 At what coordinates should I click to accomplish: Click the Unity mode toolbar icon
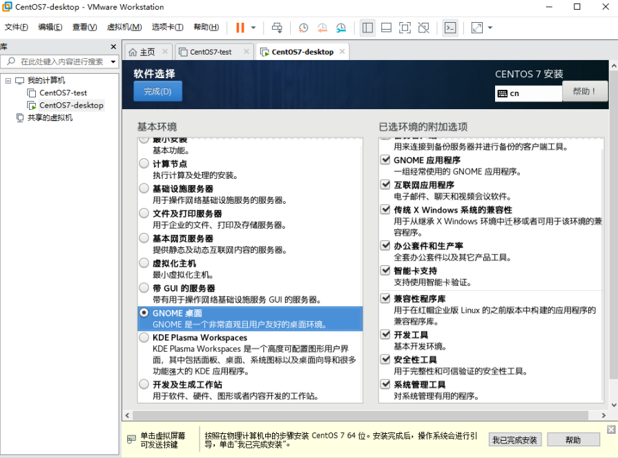(x=424, y=28)
